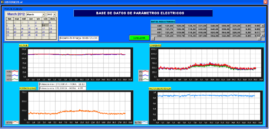Screen dimensions: 269x129
Task: Select March 10 in the calendar
Action: tap(45, 25)
